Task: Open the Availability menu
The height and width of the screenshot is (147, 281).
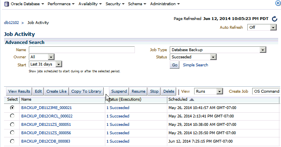Action: (x=90, y=4)
